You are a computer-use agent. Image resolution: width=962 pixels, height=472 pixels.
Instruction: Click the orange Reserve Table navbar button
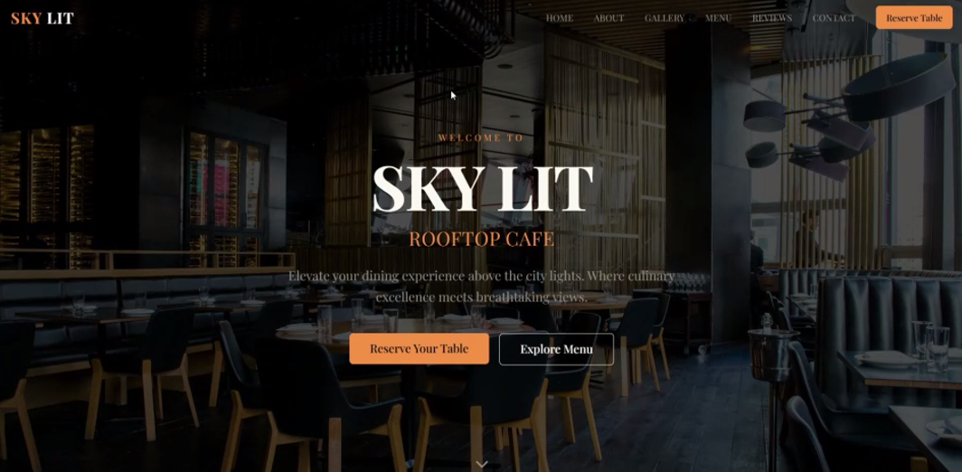coord(913,18)
